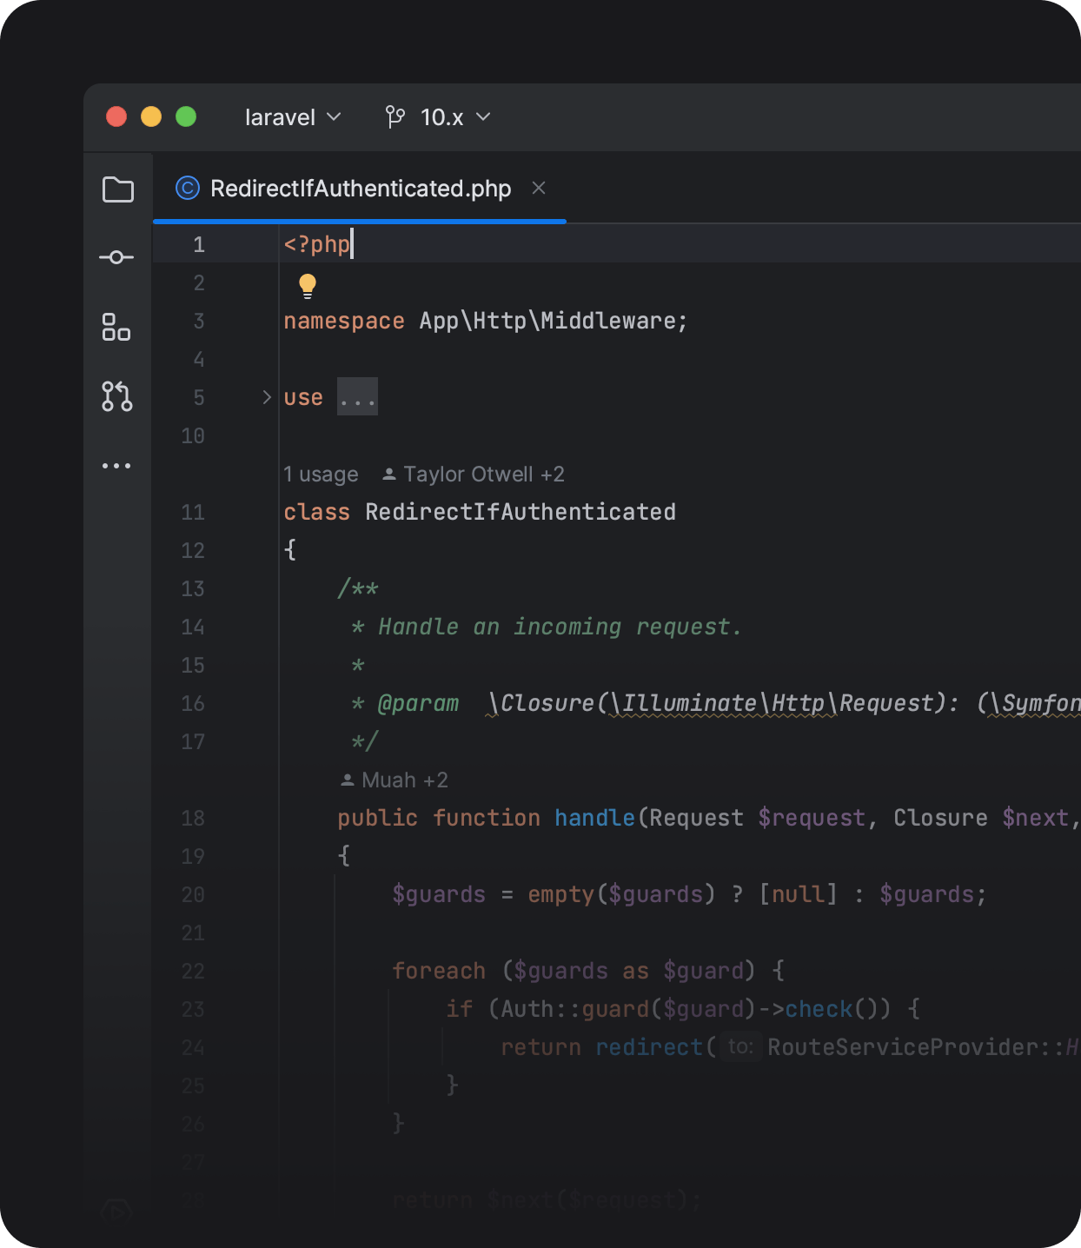
Task: Click line number 3 in gutter
Action: [199, 322]
